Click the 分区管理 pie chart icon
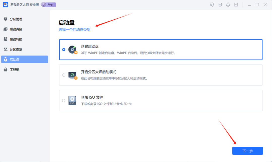 click(6, 19)
